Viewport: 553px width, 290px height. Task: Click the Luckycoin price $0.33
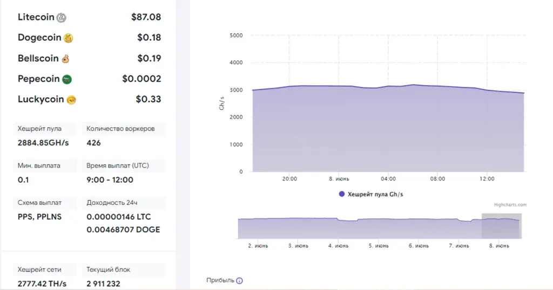tap(149, 99)
